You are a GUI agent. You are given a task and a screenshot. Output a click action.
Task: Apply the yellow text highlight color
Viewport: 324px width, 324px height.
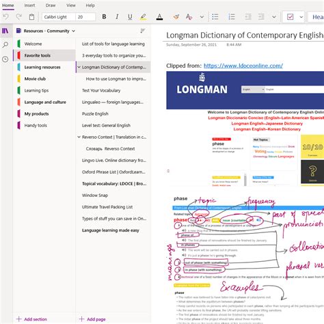(143, 16)
